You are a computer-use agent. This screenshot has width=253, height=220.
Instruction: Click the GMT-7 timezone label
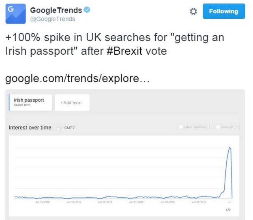point(70,128)
